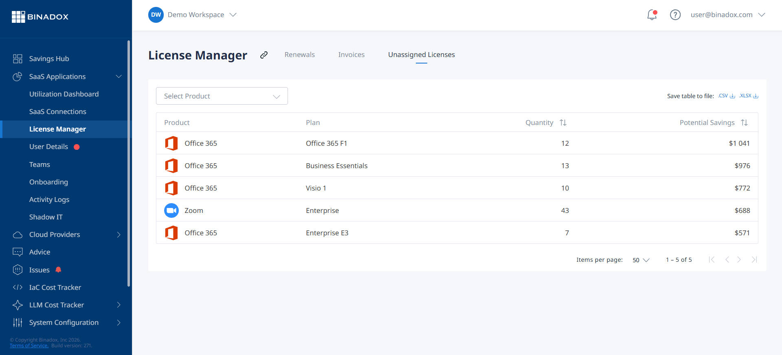Click the Office 365 icon in Enterprise E3 row
782x355 pixels.
(171, 233)
